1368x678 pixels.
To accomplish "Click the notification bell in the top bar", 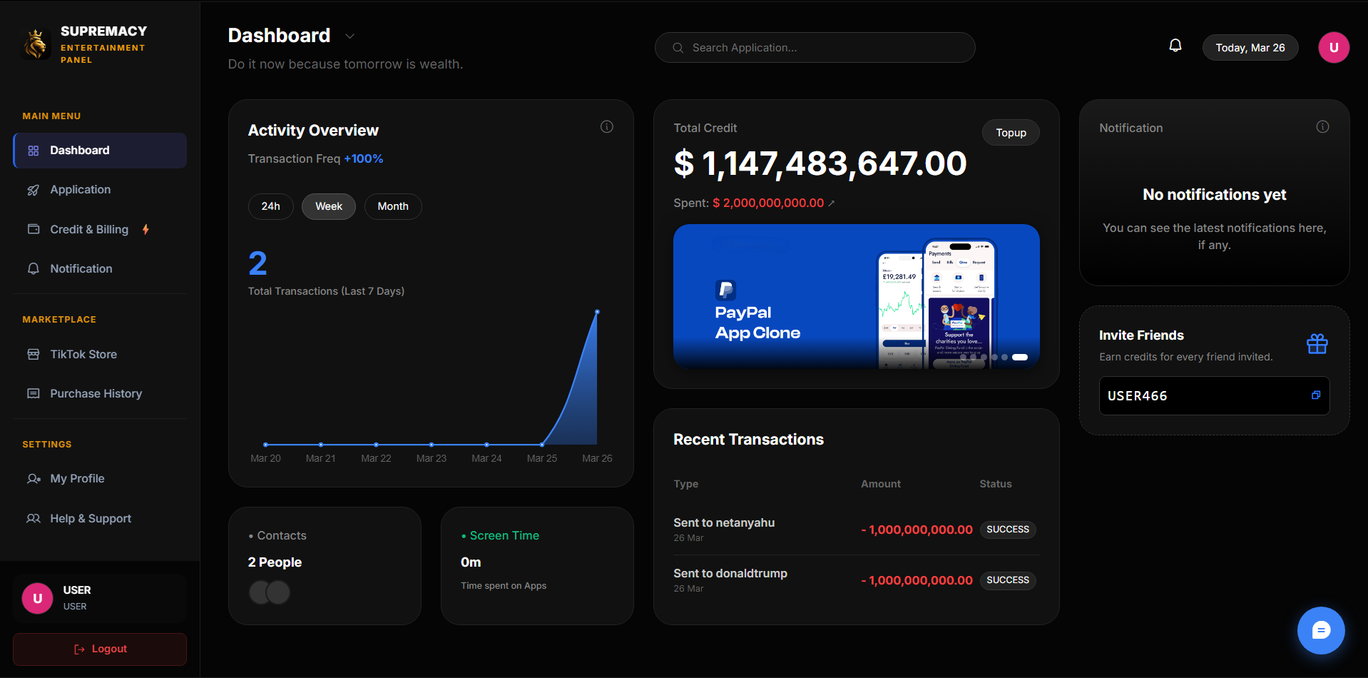I will 1175,45.
